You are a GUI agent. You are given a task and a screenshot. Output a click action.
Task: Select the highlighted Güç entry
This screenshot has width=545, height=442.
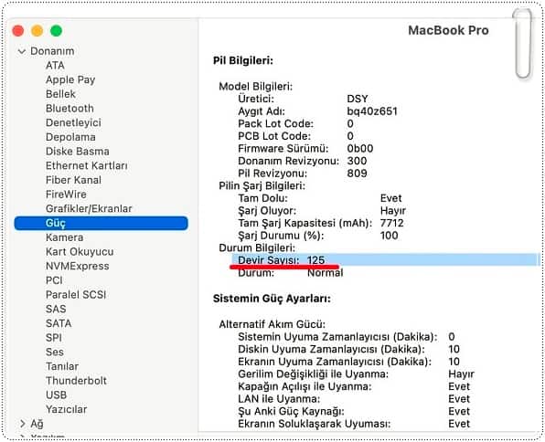pos(102,223)
